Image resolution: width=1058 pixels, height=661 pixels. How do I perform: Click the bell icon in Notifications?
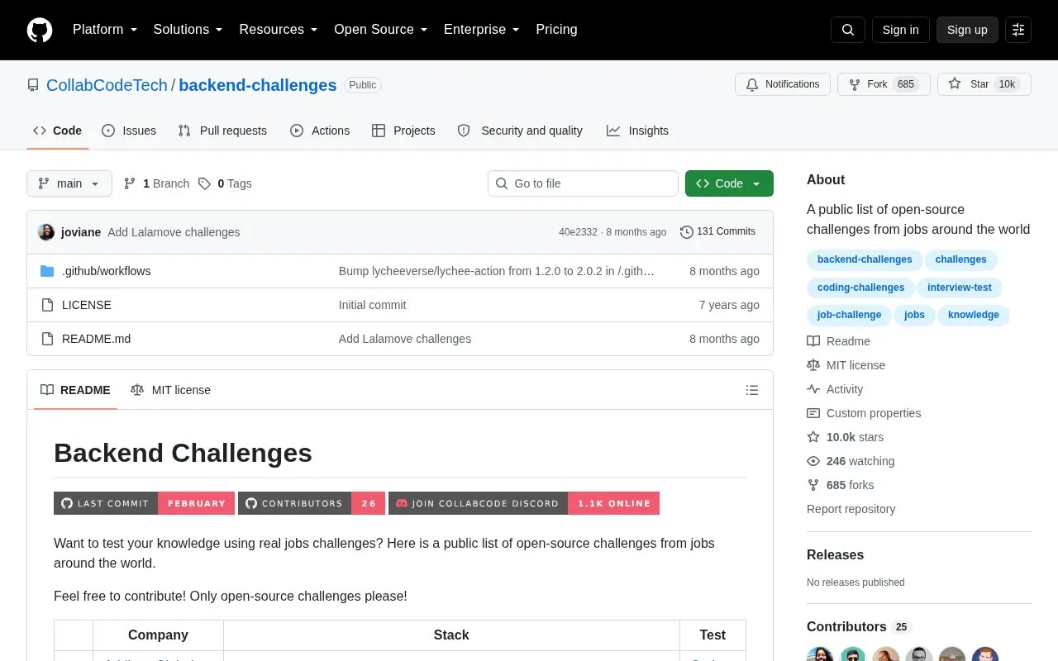tap(752, 84)
